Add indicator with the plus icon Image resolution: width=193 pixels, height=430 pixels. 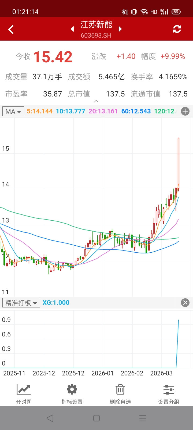pyautogui.click(x=185, y=111)
